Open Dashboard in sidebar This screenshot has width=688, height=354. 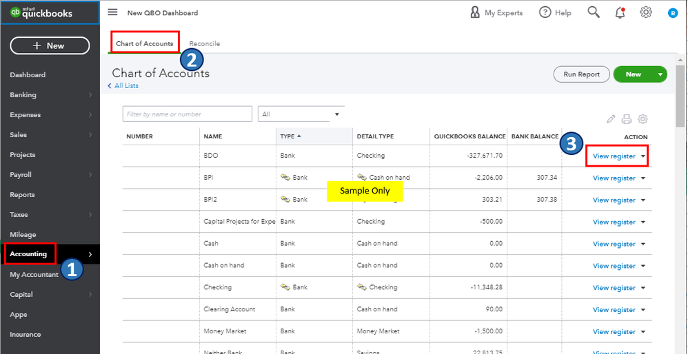28,75
